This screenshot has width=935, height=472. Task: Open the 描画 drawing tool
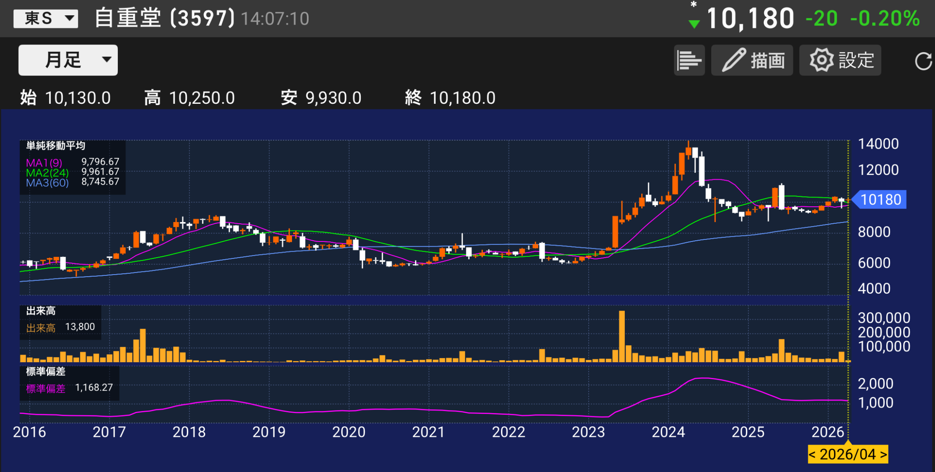pos(752,60)
